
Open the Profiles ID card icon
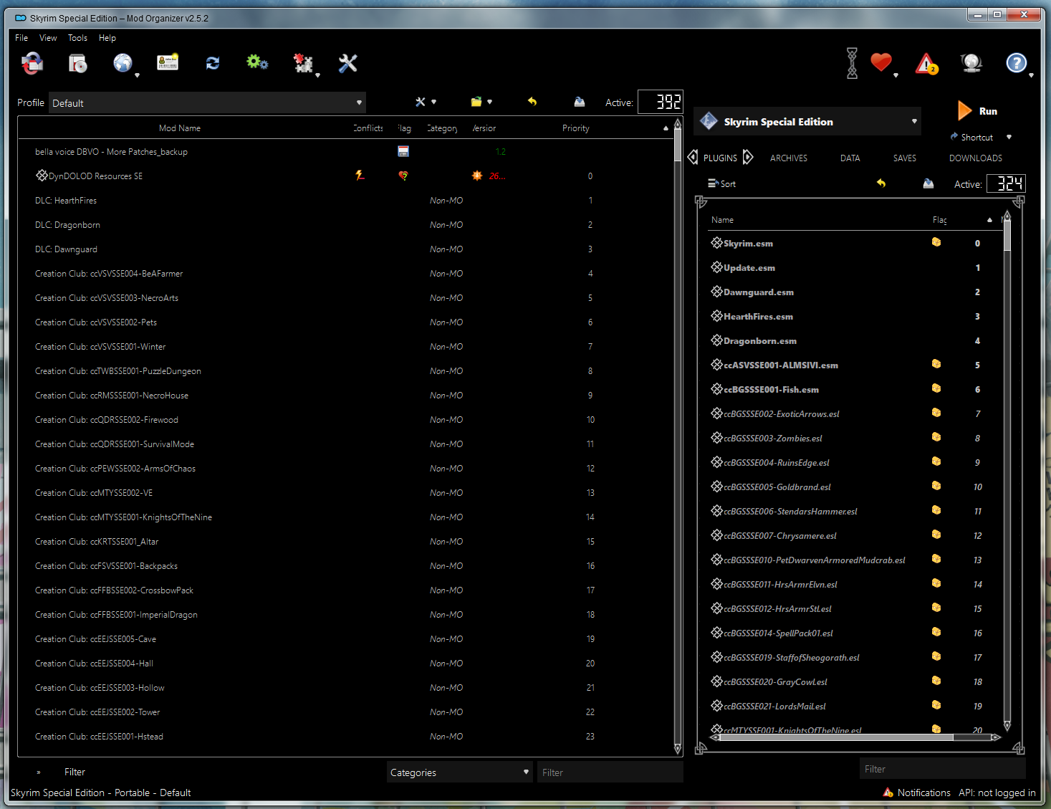pos(168,63)
